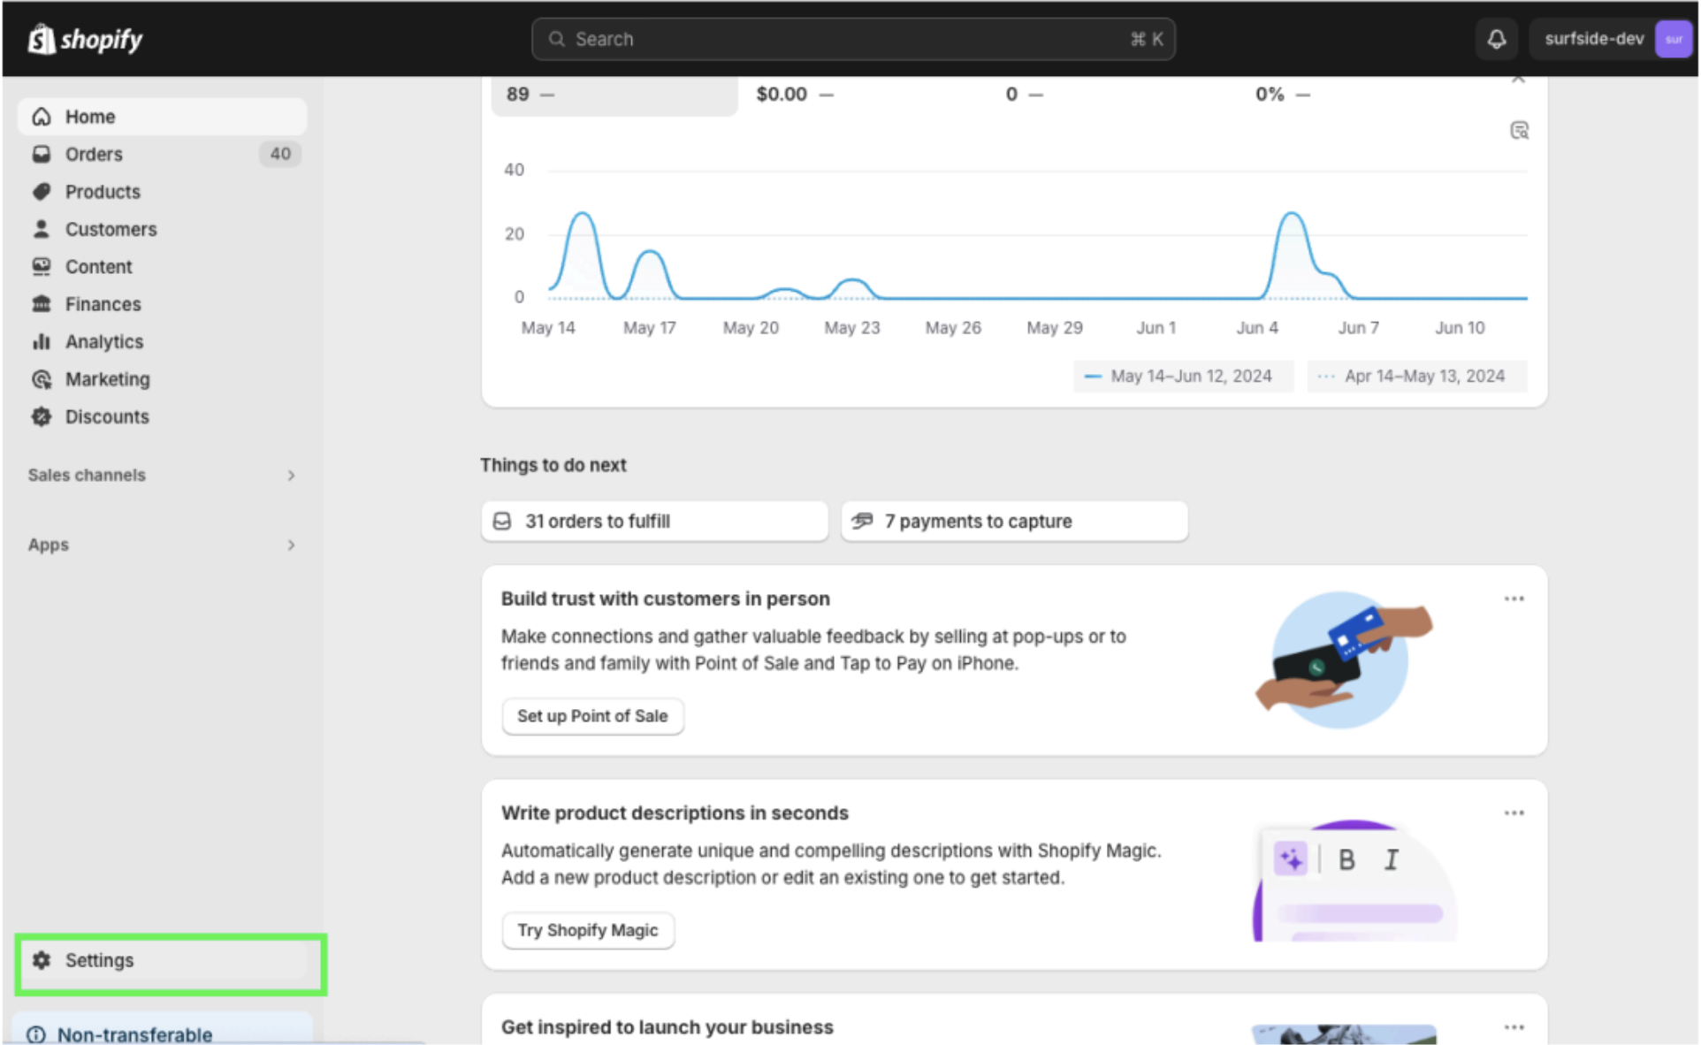This screenshot has width=1701, height=1045.
Task: Click the Jun 4 chart peak
Action: [1292, 214]
